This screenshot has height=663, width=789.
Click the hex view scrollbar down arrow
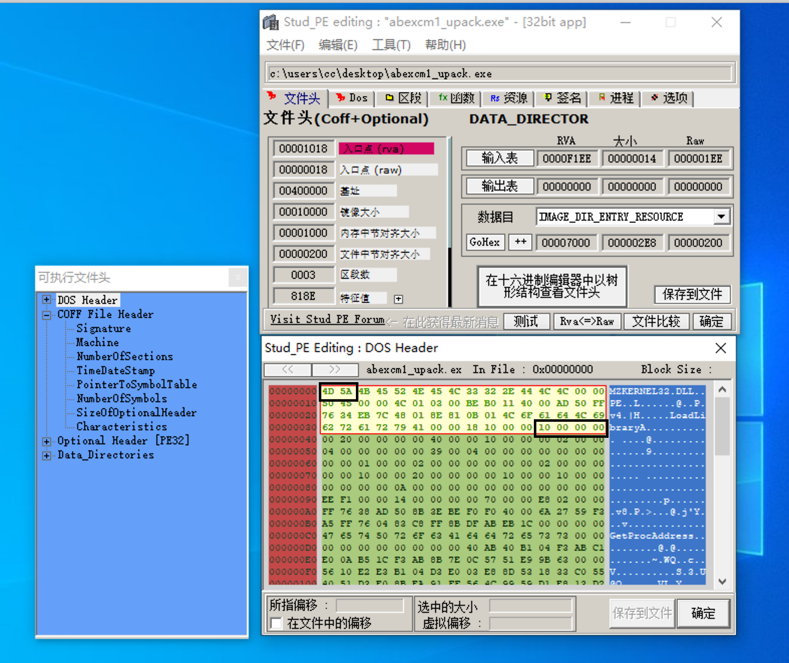pyautogui.click(x=722, y=582)
